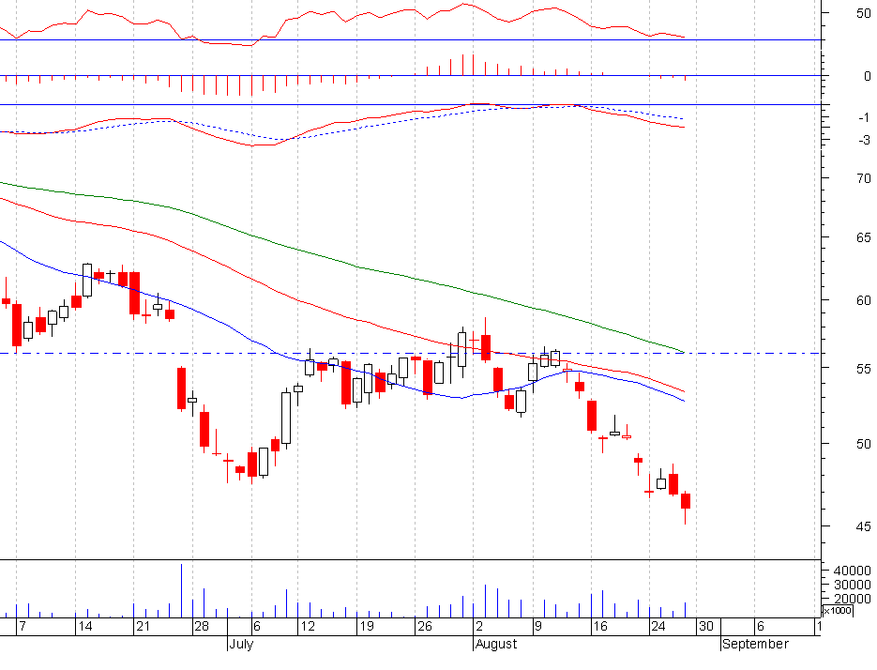Click the 'x1000' volume multiplier label
Image resolution: width=877 pixels, height=670 pixels.
838,610
